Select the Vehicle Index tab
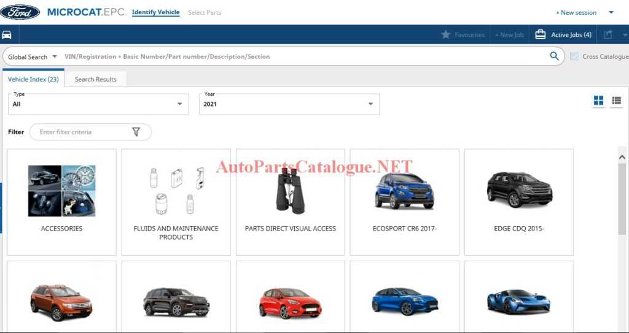This screenshot has height=333, width=629. click(33, 79)
